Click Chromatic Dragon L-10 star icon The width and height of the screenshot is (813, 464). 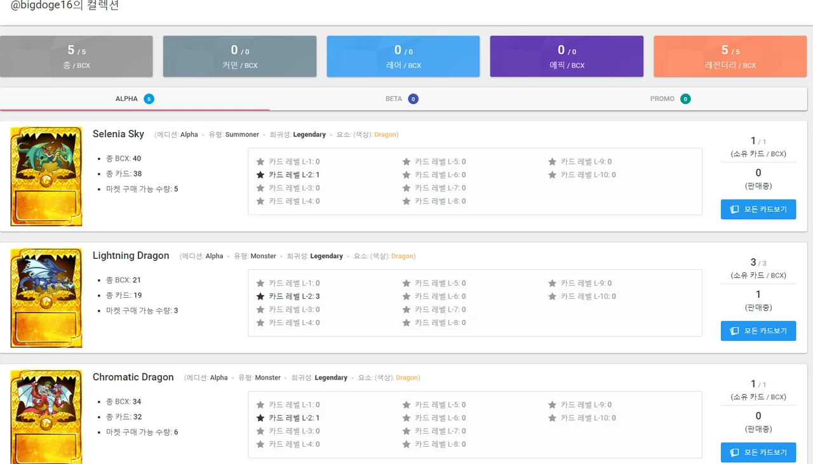pyautogui.click(x=553, y=418)
